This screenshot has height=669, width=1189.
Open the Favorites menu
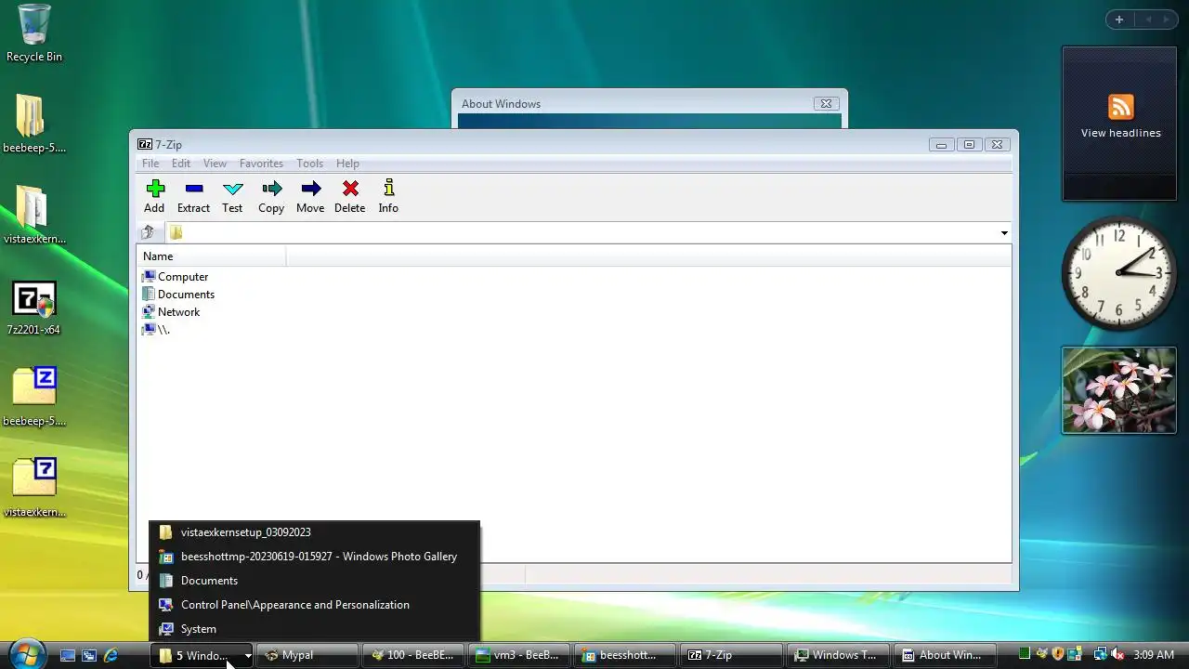pos(261,164)
